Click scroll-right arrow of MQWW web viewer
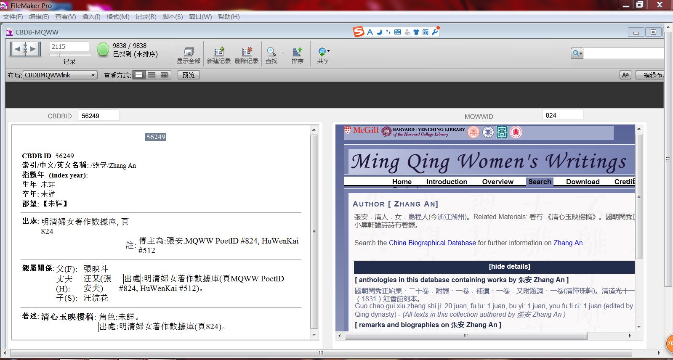This screenshot has width=673, height=360. pyautogui.click(x=630, y=336)
